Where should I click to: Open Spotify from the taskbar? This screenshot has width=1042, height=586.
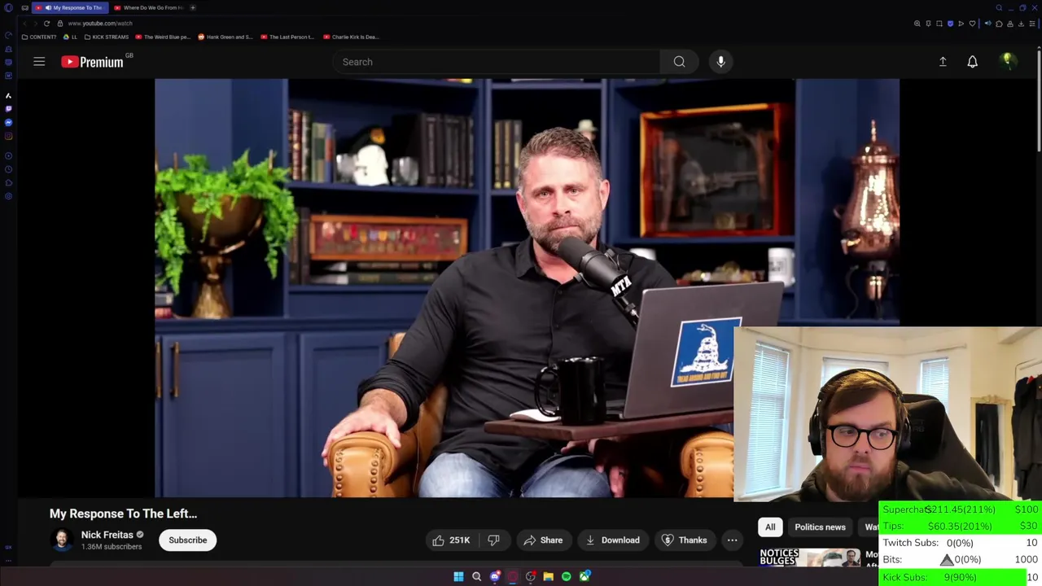pos(567,576)
